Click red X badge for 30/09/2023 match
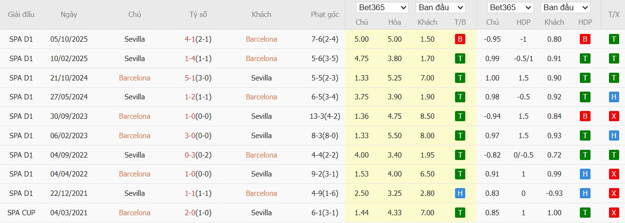The width and height of the screenshot is (625, 223). pyautogui.click(x=614, y=116)
